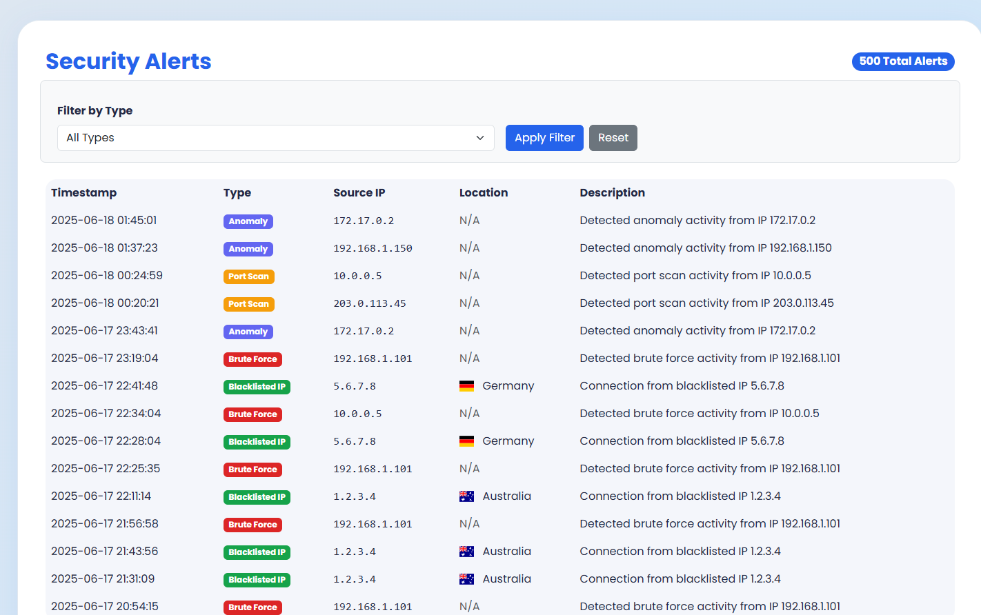981x615 pixels.
Task: Click the Brute Force badge in the 23:19:04 row
Action: pos(252,359)
